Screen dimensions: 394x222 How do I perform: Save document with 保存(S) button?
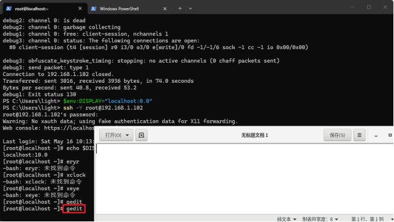coord(337,136)
